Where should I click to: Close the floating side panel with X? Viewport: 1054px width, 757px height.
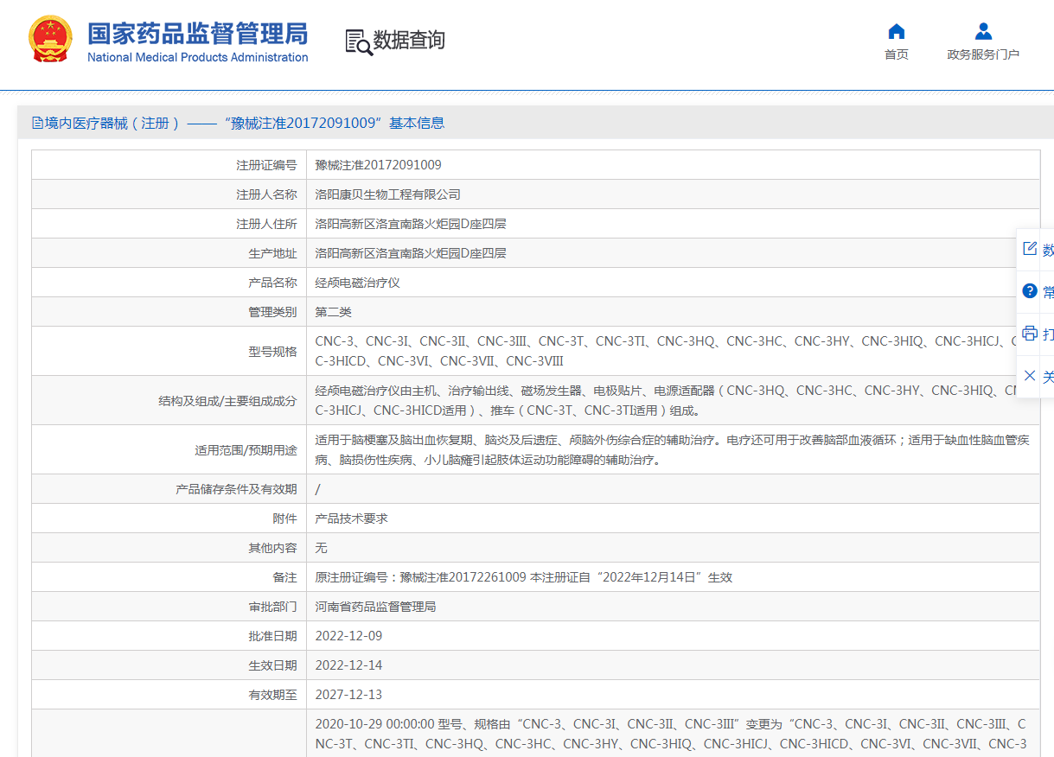pyautogui.click(x=1029, y=375)
